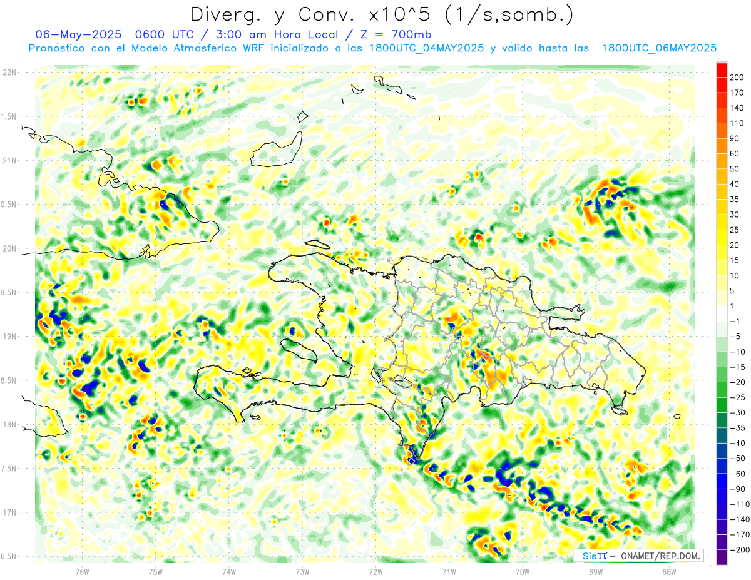
Task: Click the '-40' colorbar label
Action: point(737,444)
